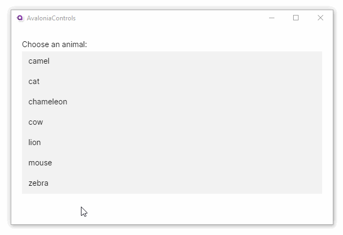Choose the cat list item
This screenshot has width=343, height=235.
pyautogui.click(x=34, y=81)
